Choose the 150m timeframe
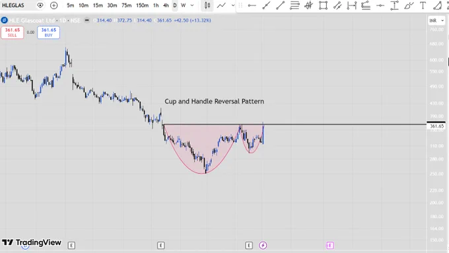Viewport: 449px width, 253px height. coord(143,5)
